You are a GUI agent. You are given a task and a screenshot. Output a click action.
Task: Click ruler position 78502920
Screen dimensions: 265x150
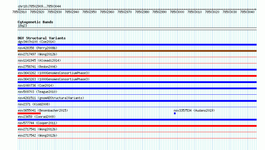37,12
